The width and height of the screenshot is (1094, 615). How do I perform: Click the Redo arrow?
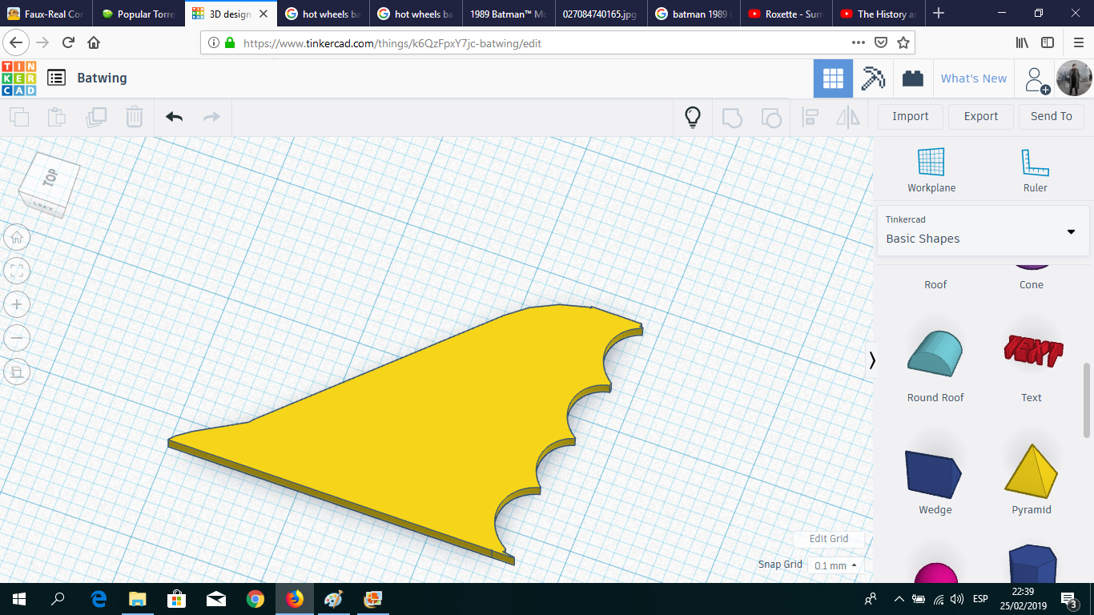tap(211, 117)
